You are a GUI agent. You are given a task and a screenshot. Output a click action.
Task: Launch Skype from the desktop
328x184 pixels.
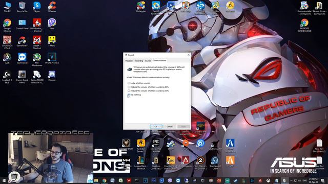(x=37, y=7)
